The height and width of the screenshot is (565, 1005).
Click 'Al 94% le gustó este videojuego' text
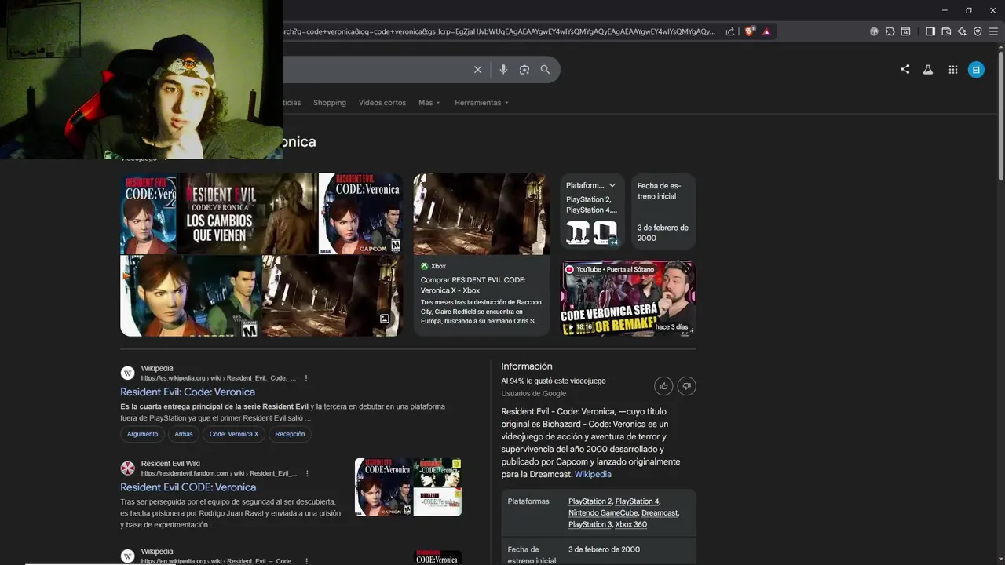tap(554, 381)
